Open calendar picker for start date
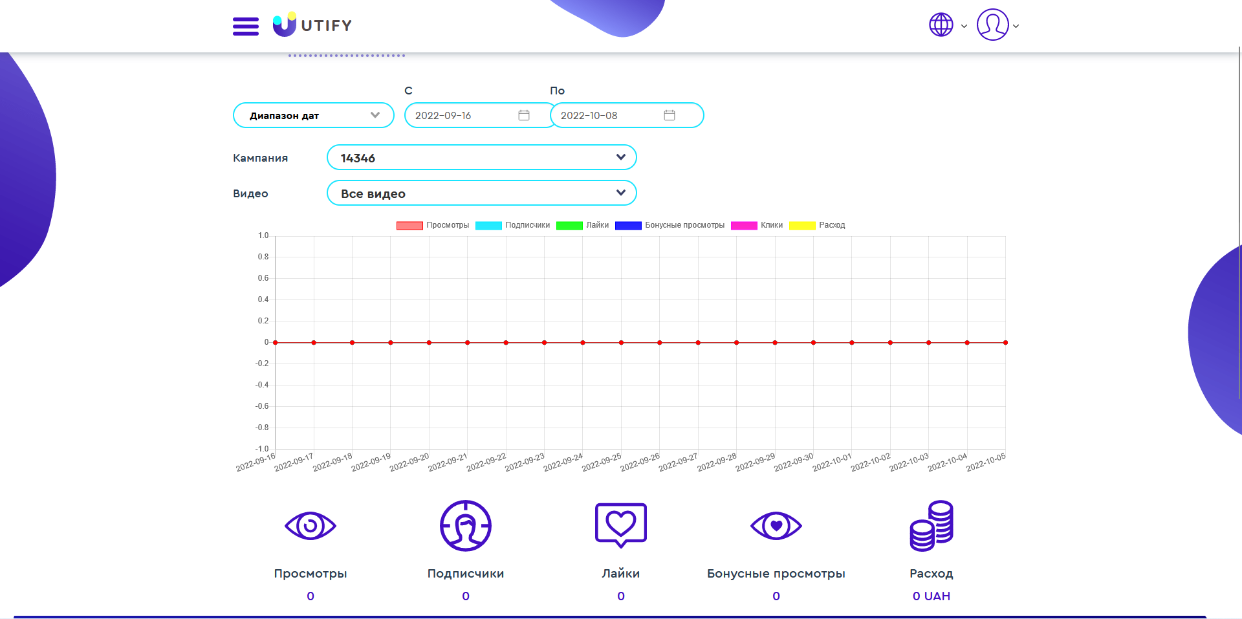The image size is (1242, 619). click(x=524, y=114)
